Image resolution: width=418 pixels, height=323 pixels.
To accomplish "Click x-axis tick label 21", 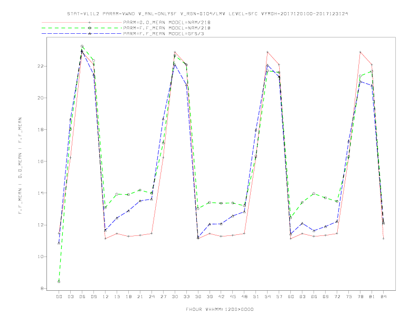I will coord(140,297).
